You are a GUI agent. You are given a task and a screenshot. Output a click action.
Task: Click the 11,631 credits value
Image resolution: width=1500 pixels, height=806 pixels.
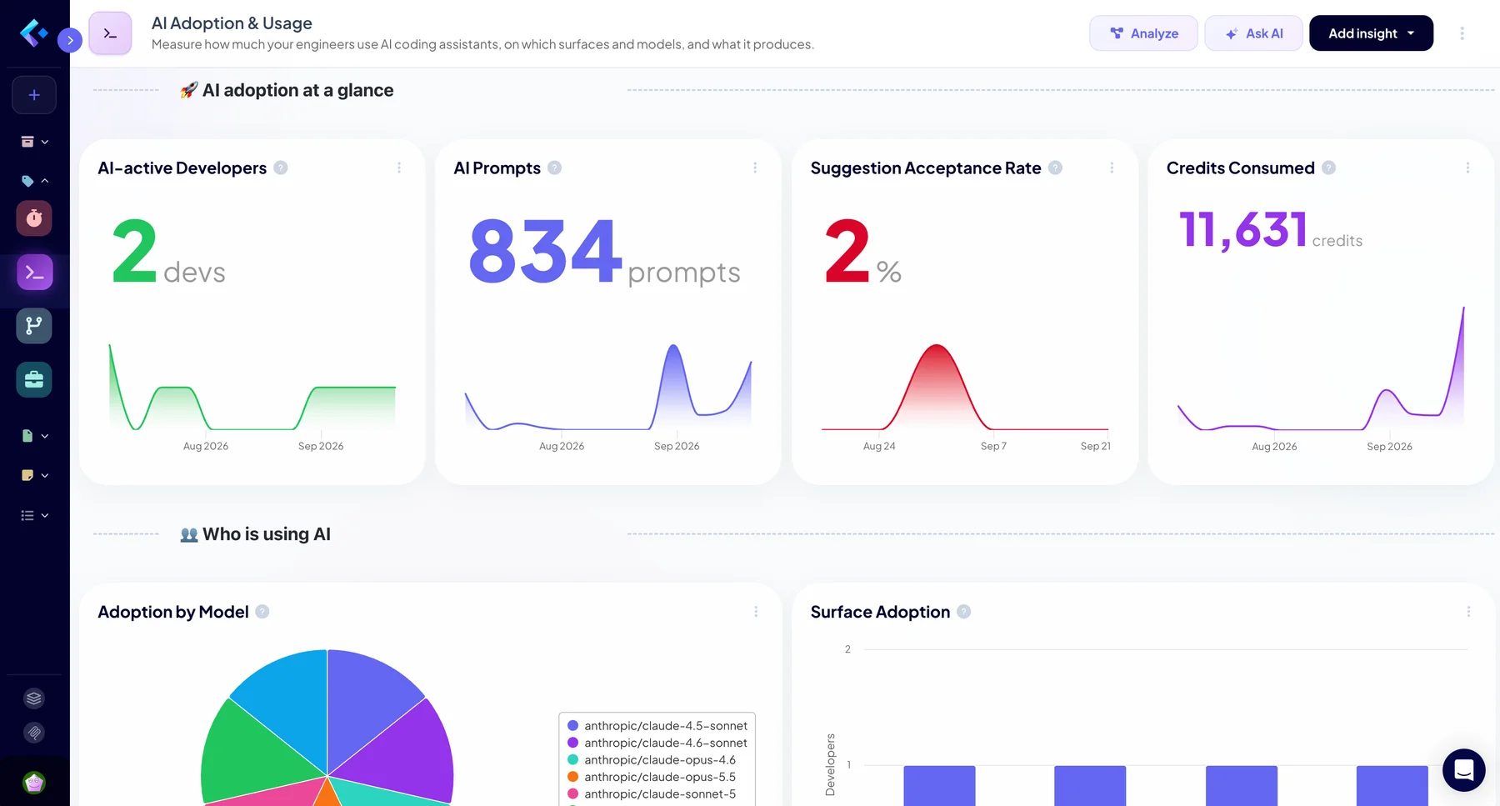(x=1270, y=230)
